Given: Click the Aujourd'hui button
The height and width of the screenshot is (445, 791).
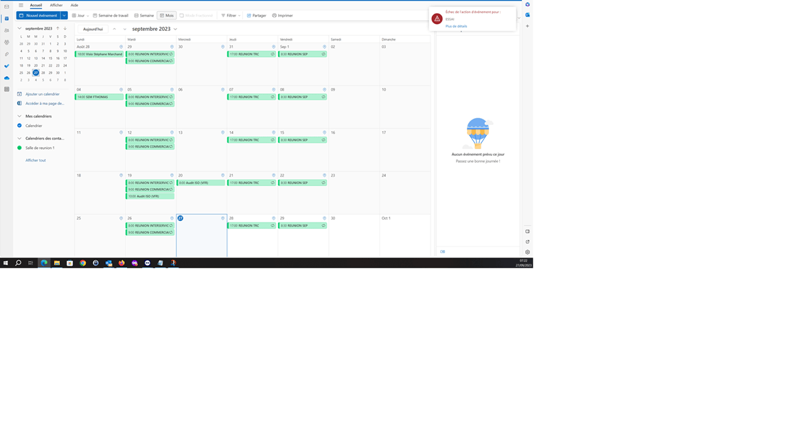Looking at the screenshot, I should coord(93,29).
